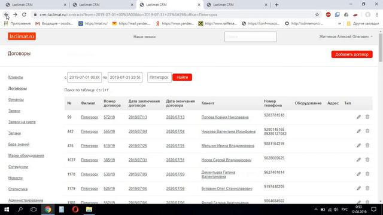This screenshot has height=215, width=383.
Task: Edit contract 385/19 with pencil icon
Action: (x=358, y=159)
